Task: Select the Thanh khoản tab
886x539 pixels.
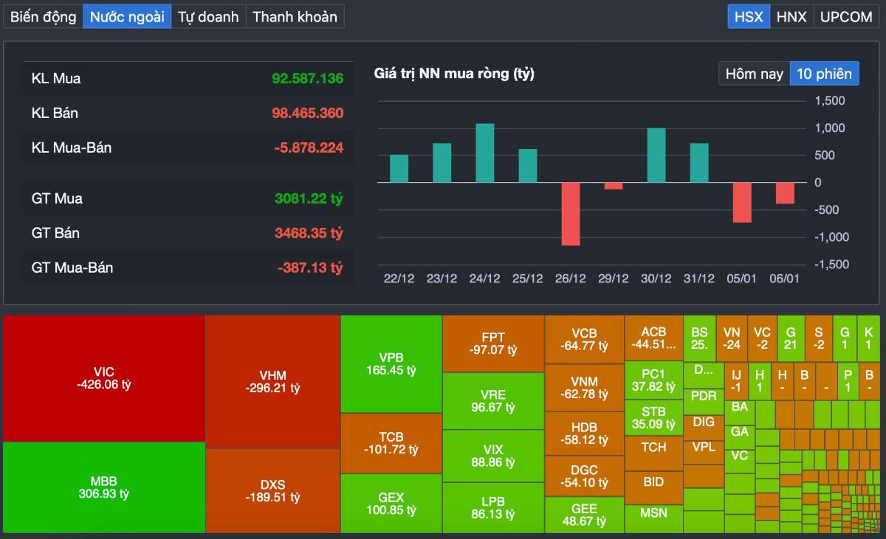Action: (295, 15)
